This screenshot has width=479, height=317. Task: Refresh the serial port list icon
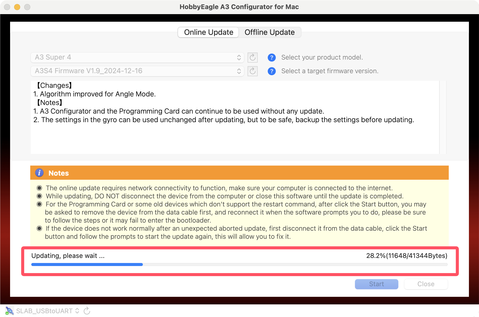(87, 311)
